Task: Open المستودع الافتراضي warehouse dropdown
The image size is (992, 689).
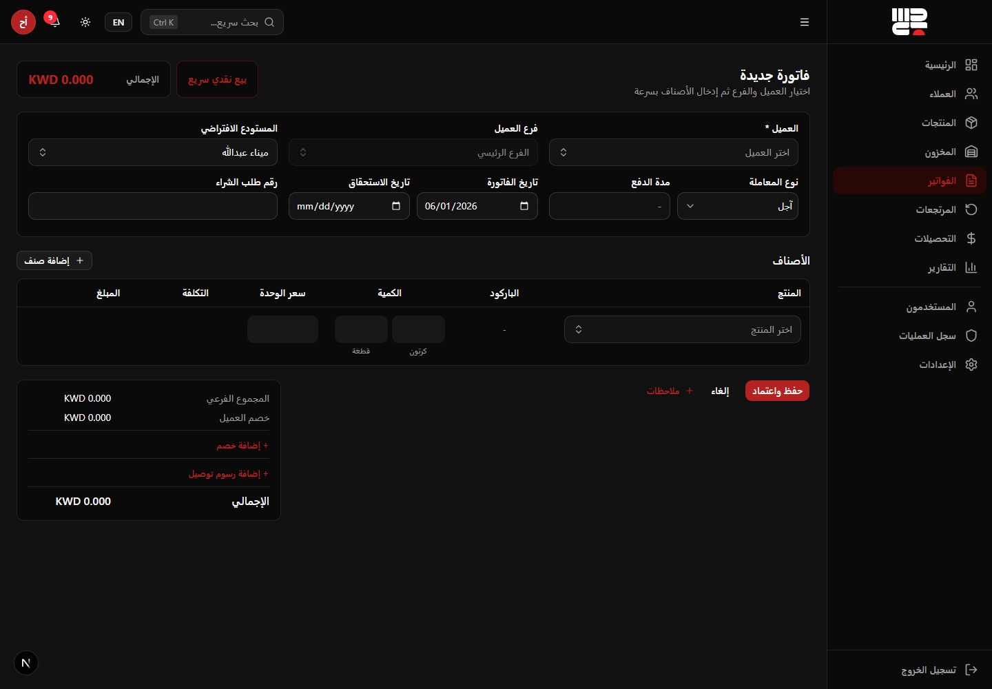Action: 153,152
